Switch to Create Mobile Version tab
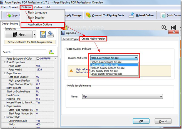 (93, 39)
